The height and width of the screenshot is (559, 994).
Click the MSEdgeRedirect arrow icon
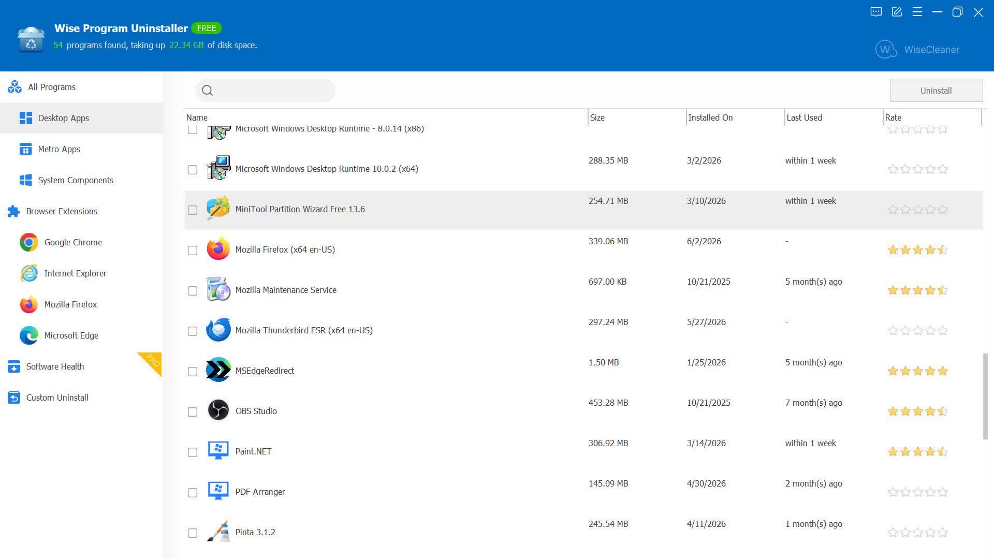coord(218,370)
